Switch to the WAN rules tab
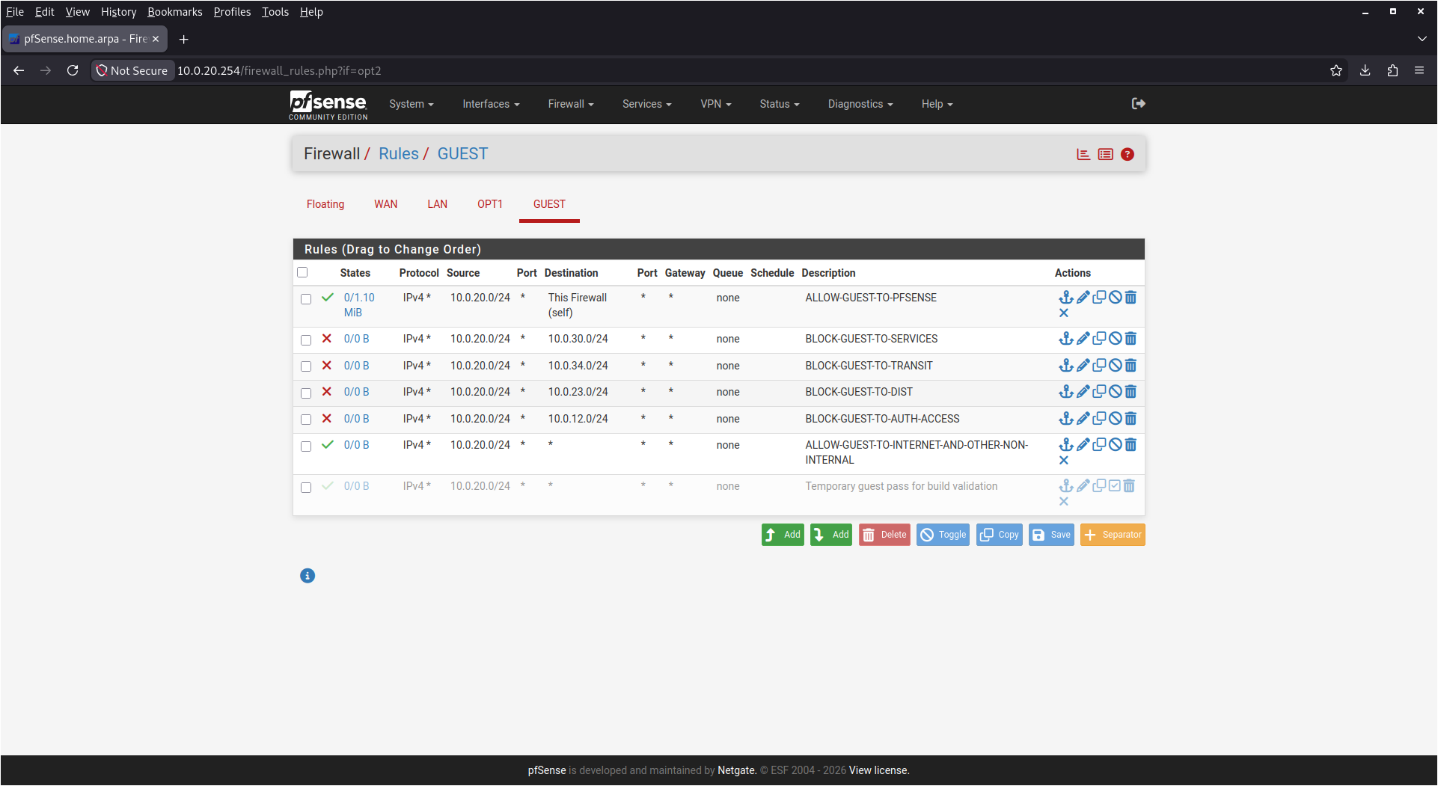This screenshot has height=786, width=1438. click(385, 204)
